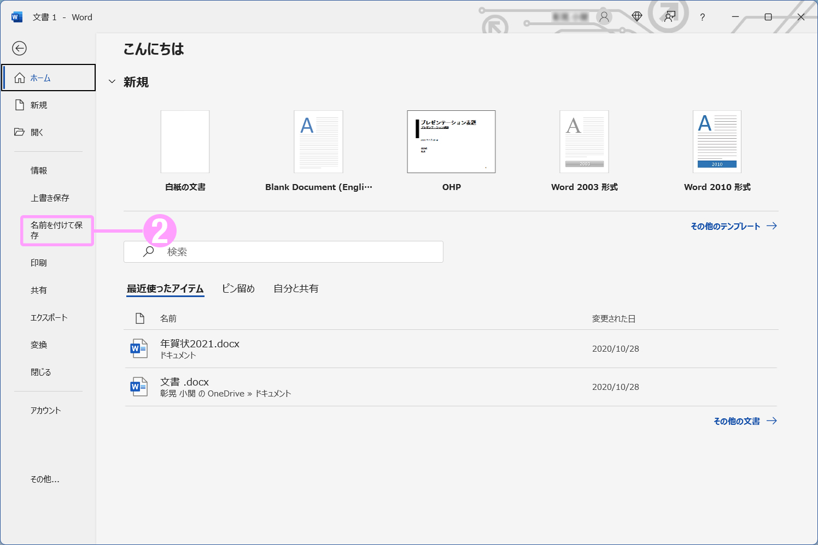Click the question mark help icon
This screenshot has height=545, width=818.
[703, 17]
